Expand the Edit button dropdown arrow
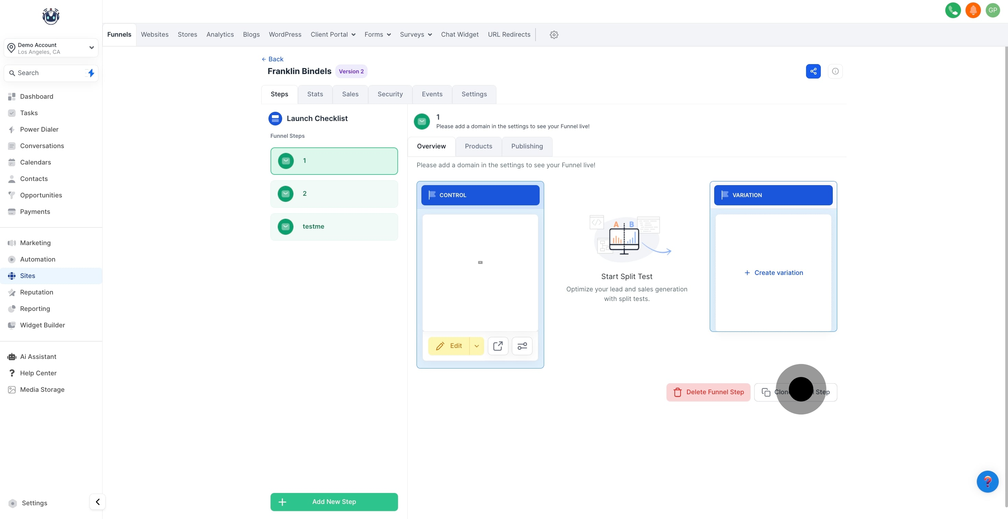This screenshot has height=519, width=1008. coord(477,346)
